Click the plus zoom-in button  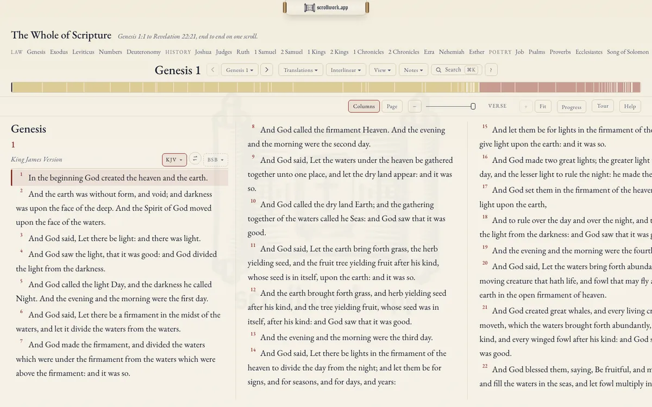click(x=525, y=106)
